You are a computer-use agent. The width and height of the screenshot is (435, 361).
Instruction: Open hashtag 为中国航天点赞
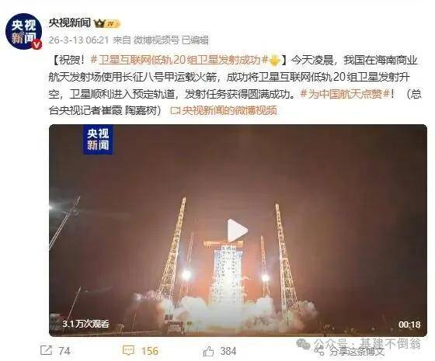(346, 94)
